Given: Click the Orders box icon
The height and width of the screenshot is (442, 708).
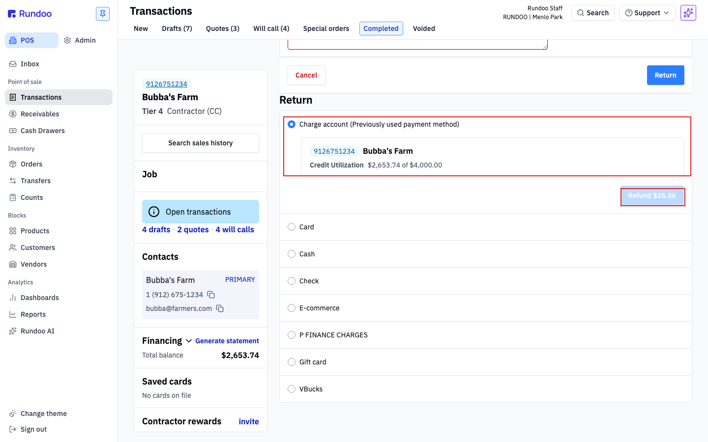Looking at the screenshot, I should [x=13, y=164].
